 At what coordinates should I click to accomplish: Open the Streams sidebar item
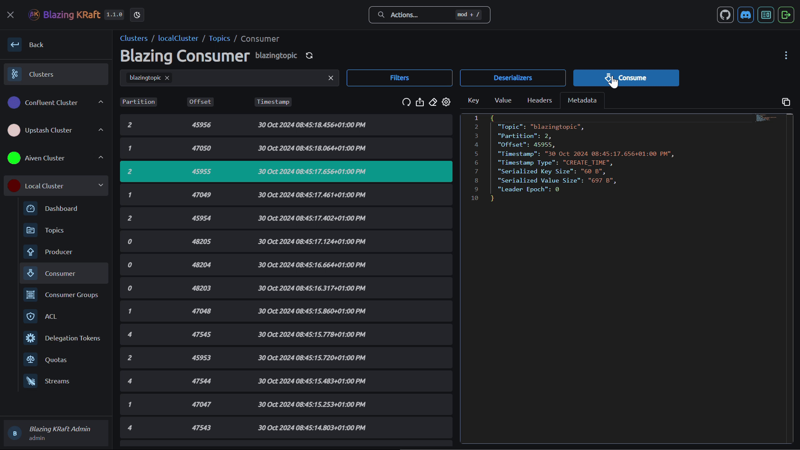(64, 381)
